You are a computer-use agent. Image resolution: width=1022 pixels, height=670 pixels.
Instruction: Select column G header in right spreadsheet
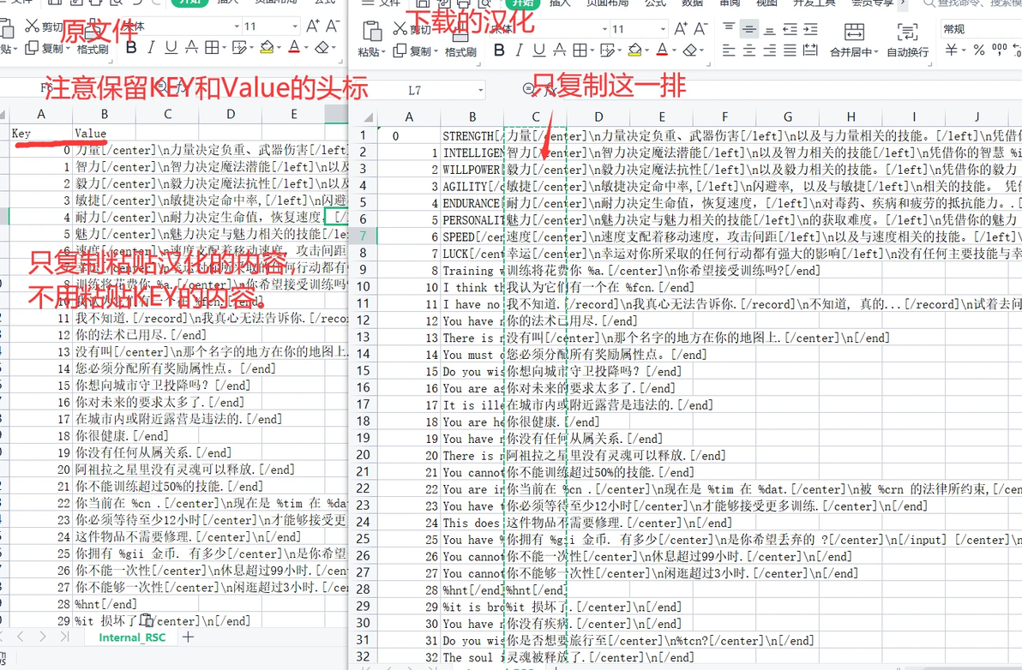(787, 117)
